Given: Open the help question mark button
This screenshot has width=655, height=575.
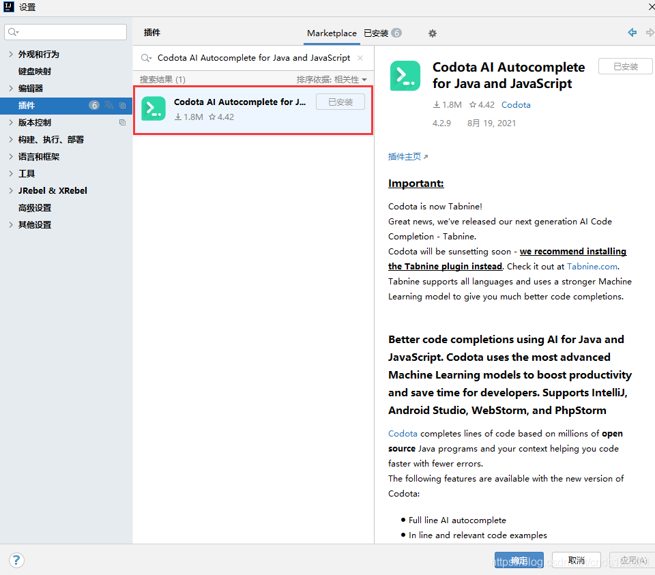Looking at the screenshot, I should [x=16, y=560].
